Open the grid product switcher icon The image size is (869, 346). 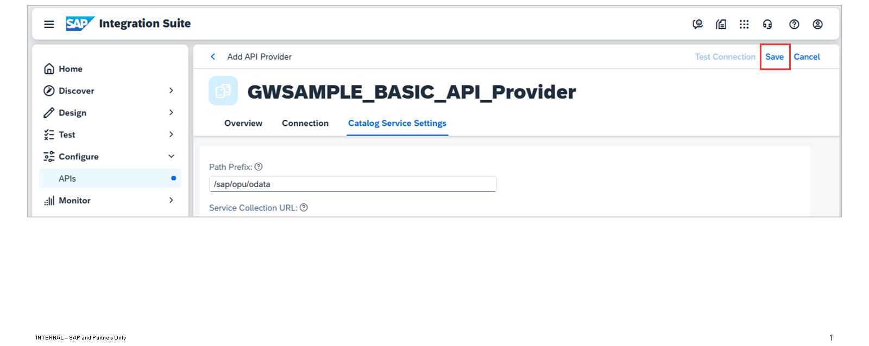[x=744, y=24]
